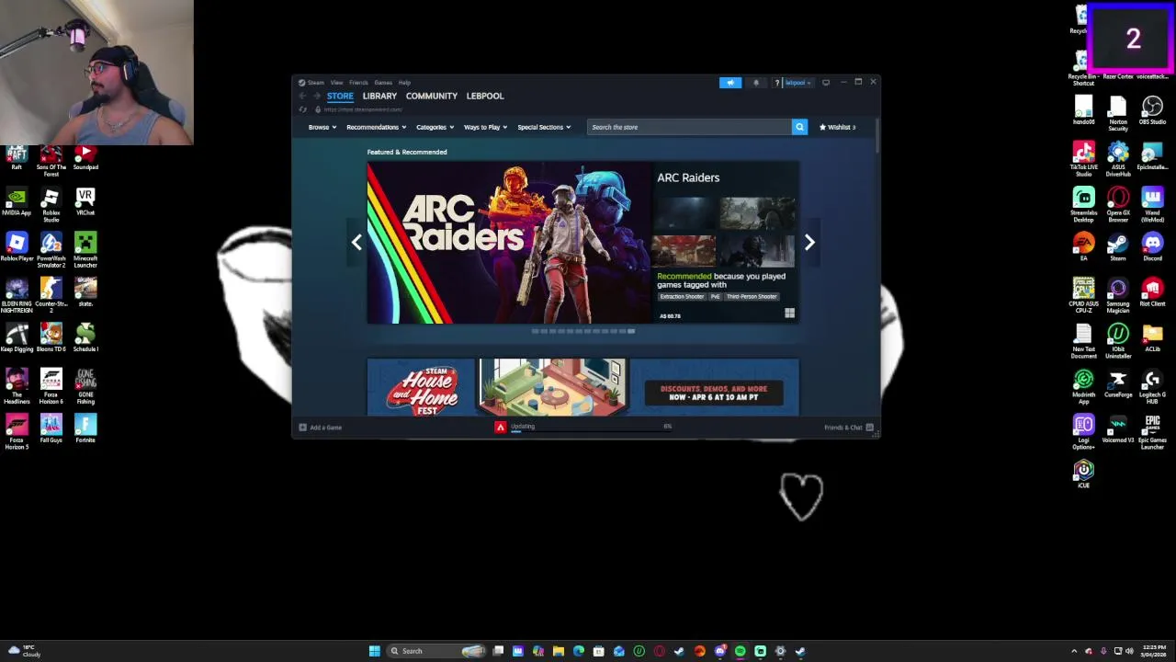Screen dimensions: 1176x662
Task: Open the Steam notifications bell
Action: point(756,83)
